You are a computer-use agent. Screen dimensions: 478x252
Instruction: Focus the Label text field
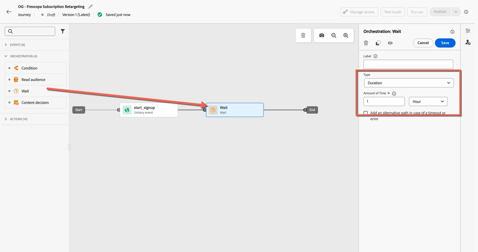point(408,64)
